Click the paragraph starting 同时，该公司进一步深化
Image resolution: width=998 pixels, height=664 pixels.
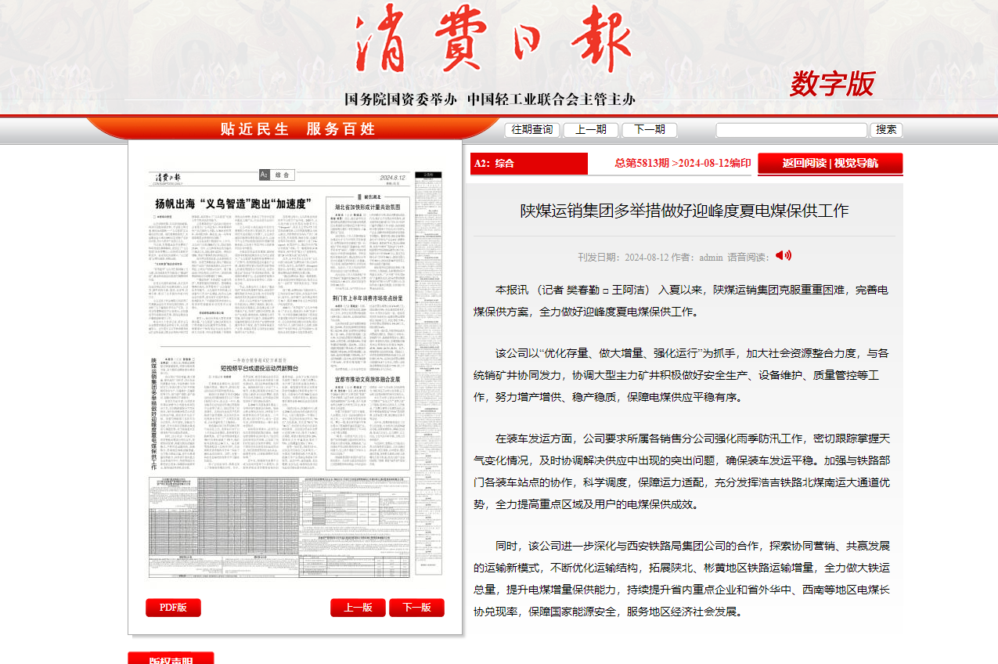point(681,579)
